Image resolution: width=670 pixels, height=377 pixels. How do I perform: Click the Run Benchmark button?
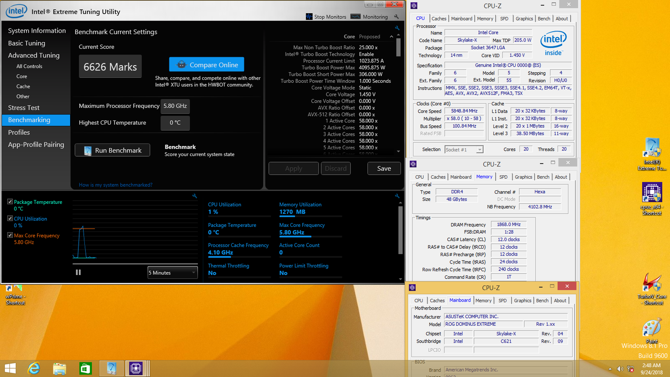(112, 150)
